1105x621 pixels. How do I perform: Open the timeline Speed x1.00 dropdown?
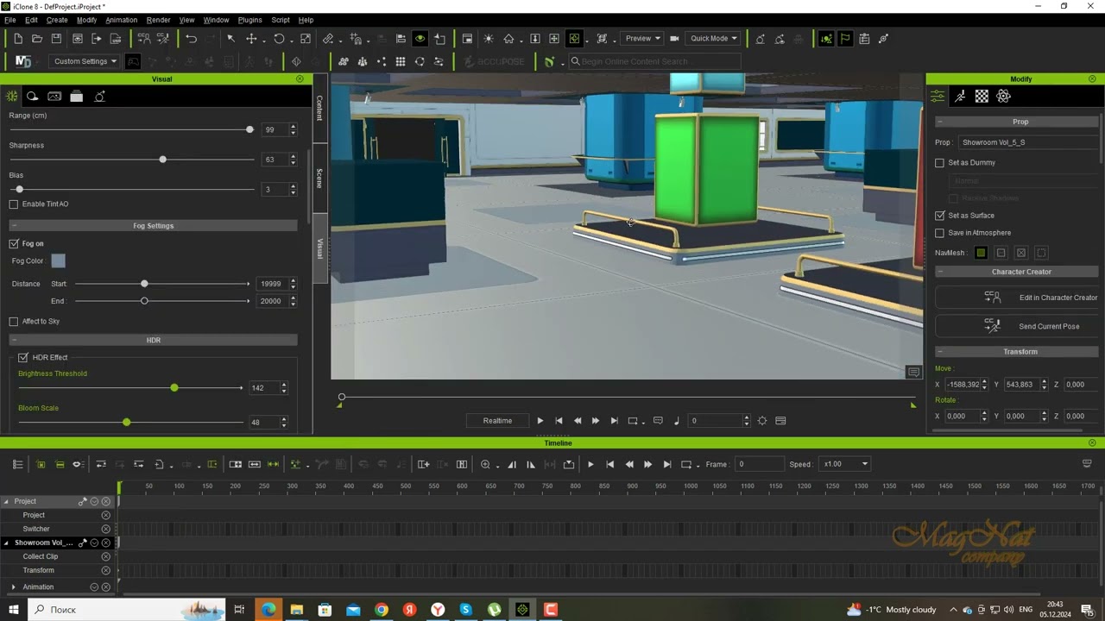pyautogui.click(x=844, y=464)
